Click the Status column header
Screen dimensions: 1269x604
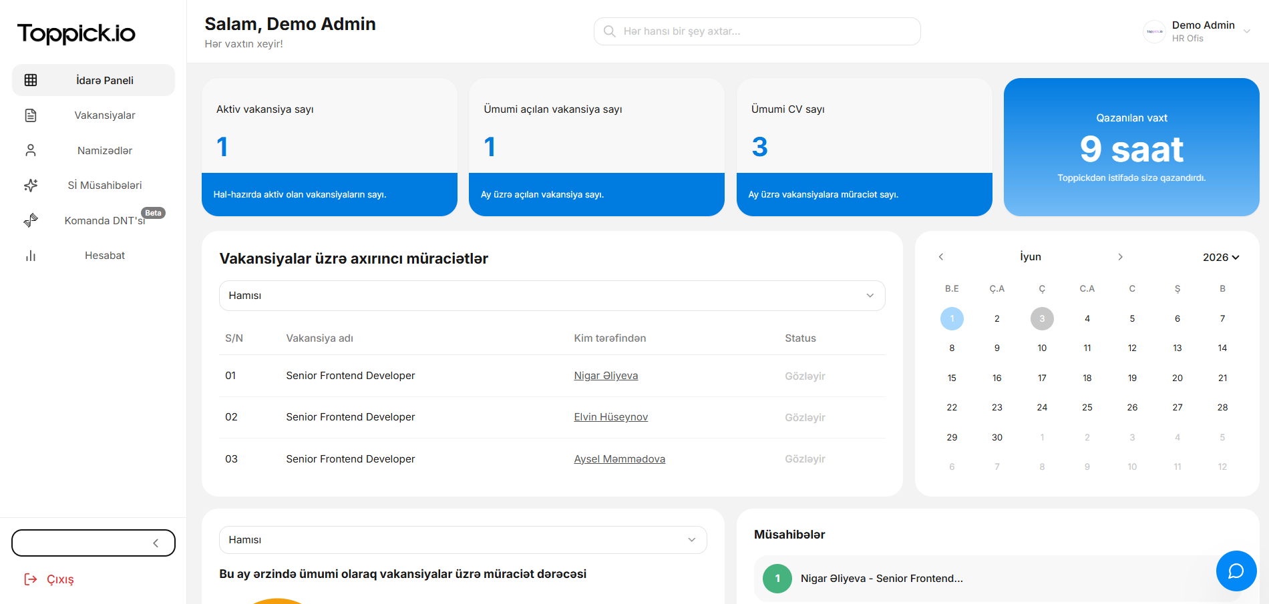tap(800, 338)
